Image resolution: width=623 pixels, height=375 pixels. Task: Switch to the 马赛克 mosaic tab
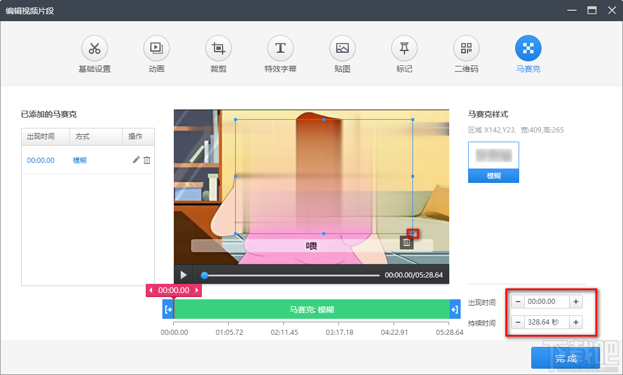[528, 53]
